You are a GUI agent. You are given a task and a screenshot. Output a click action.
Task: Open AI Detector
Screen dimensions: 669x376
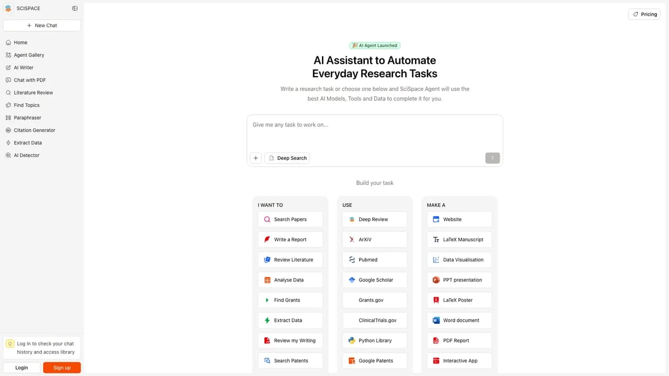[x=42, y=155]
